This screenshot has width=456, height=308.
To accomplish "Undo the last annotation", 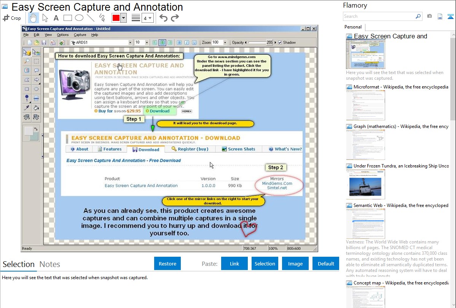I will (163, 18).
